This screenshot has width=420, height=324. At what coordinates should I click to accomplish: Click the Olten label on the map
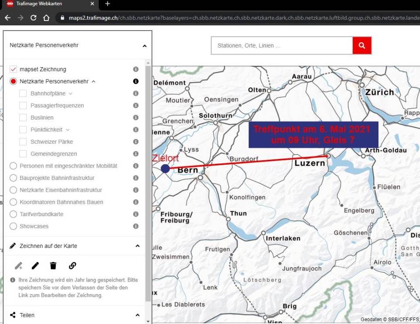tap(257, 90)
